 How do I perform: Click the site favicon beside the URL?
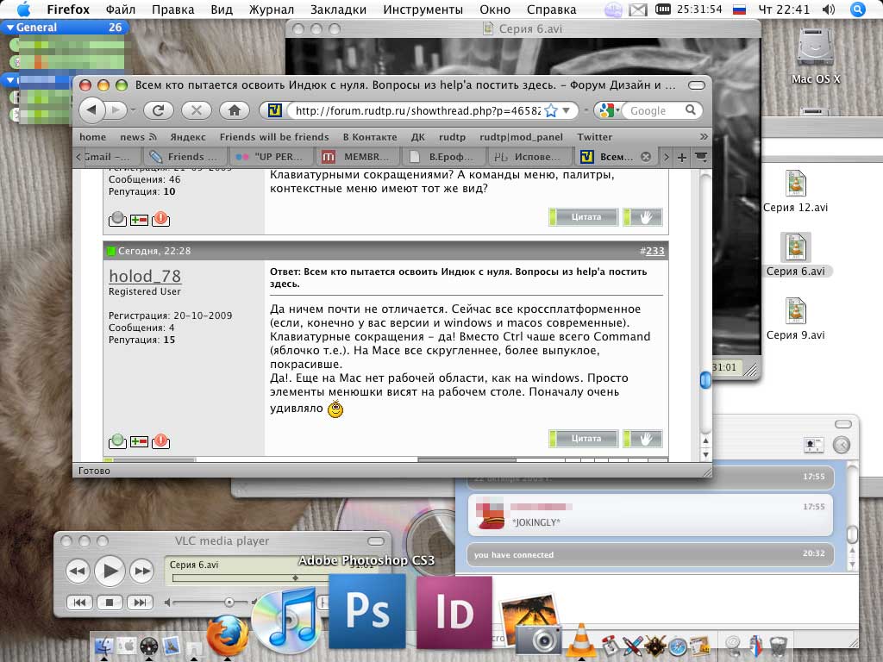274,110
